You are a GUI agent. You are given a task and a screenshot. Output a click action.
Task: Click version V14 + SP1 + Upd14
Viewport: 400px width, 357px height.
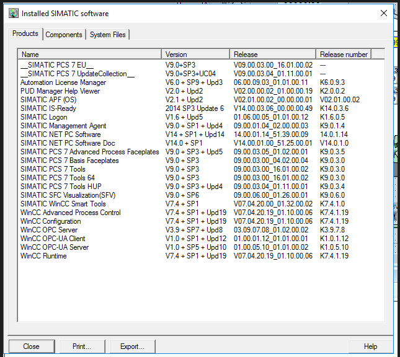(195, 134)
